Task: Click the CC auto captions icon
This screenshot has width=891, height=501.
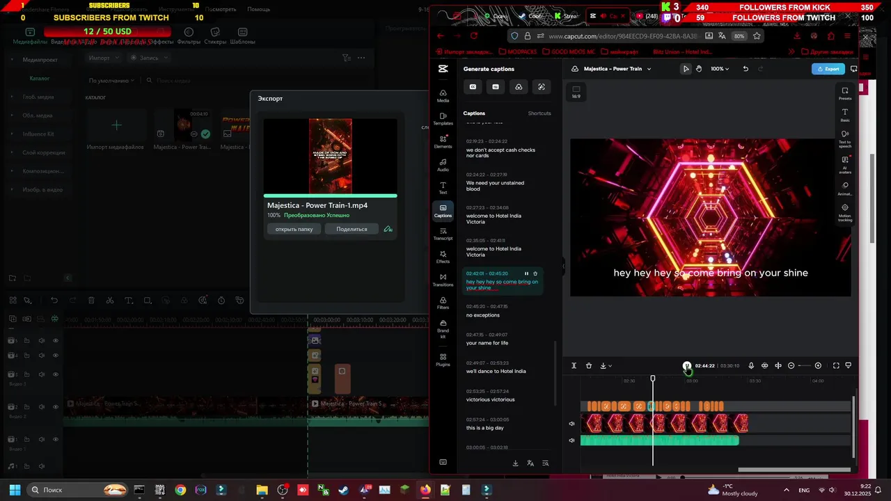Action: click(473, 87)
